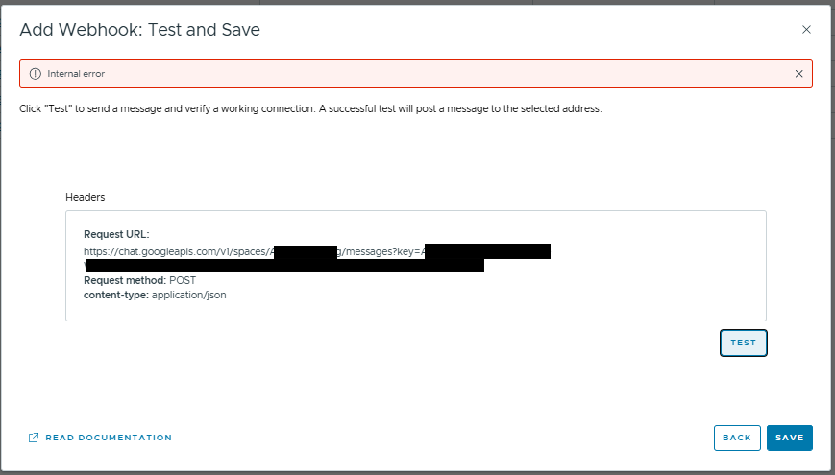Click the chat.googleapis.com URL text
Viewport: 835px width, 475px height.
173,251
